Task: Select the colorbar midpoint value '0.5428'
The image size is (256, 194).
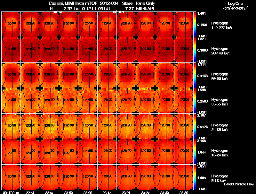Action: point(203,127)
